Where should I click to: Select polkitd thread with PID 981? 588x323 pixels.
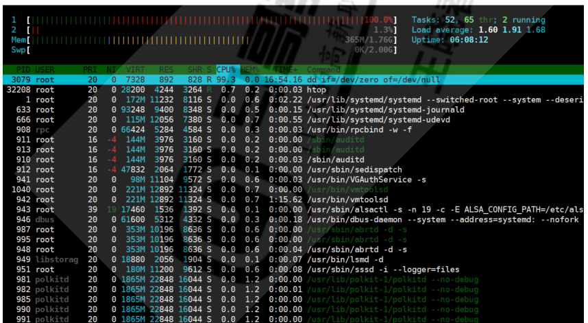[x=293, y=280]
